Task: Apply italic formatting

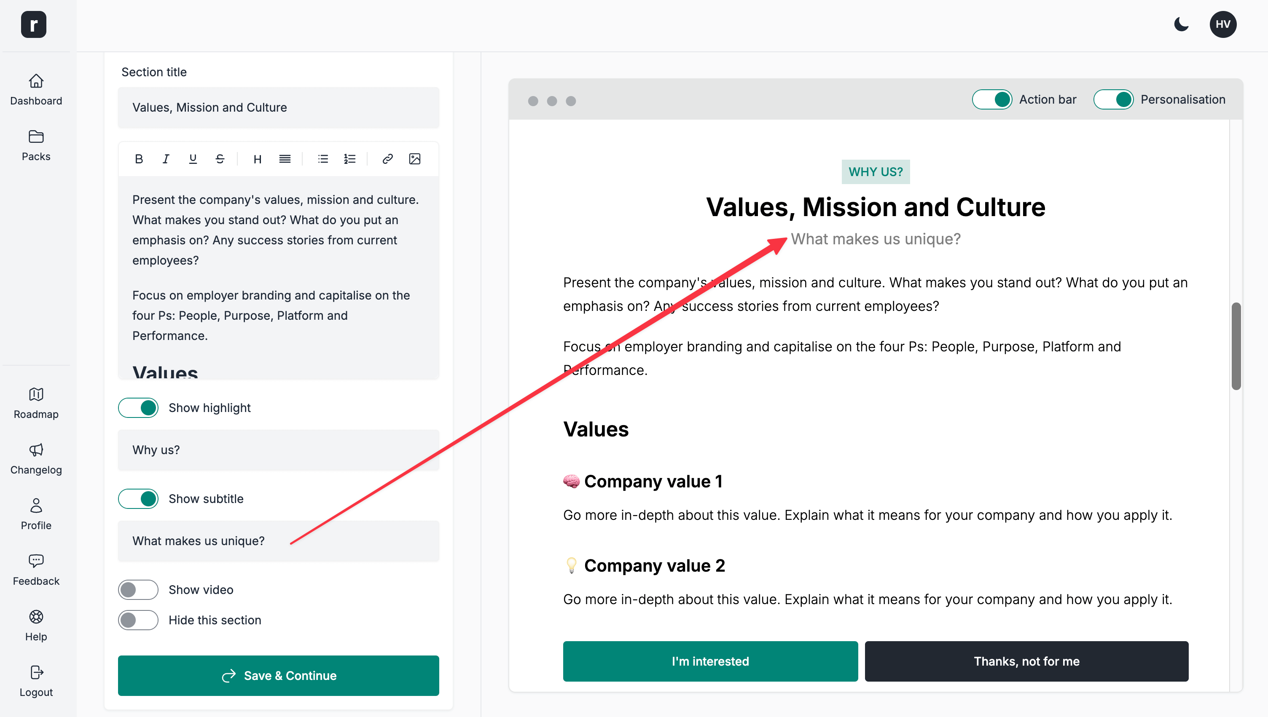Action: coord(166,158)
